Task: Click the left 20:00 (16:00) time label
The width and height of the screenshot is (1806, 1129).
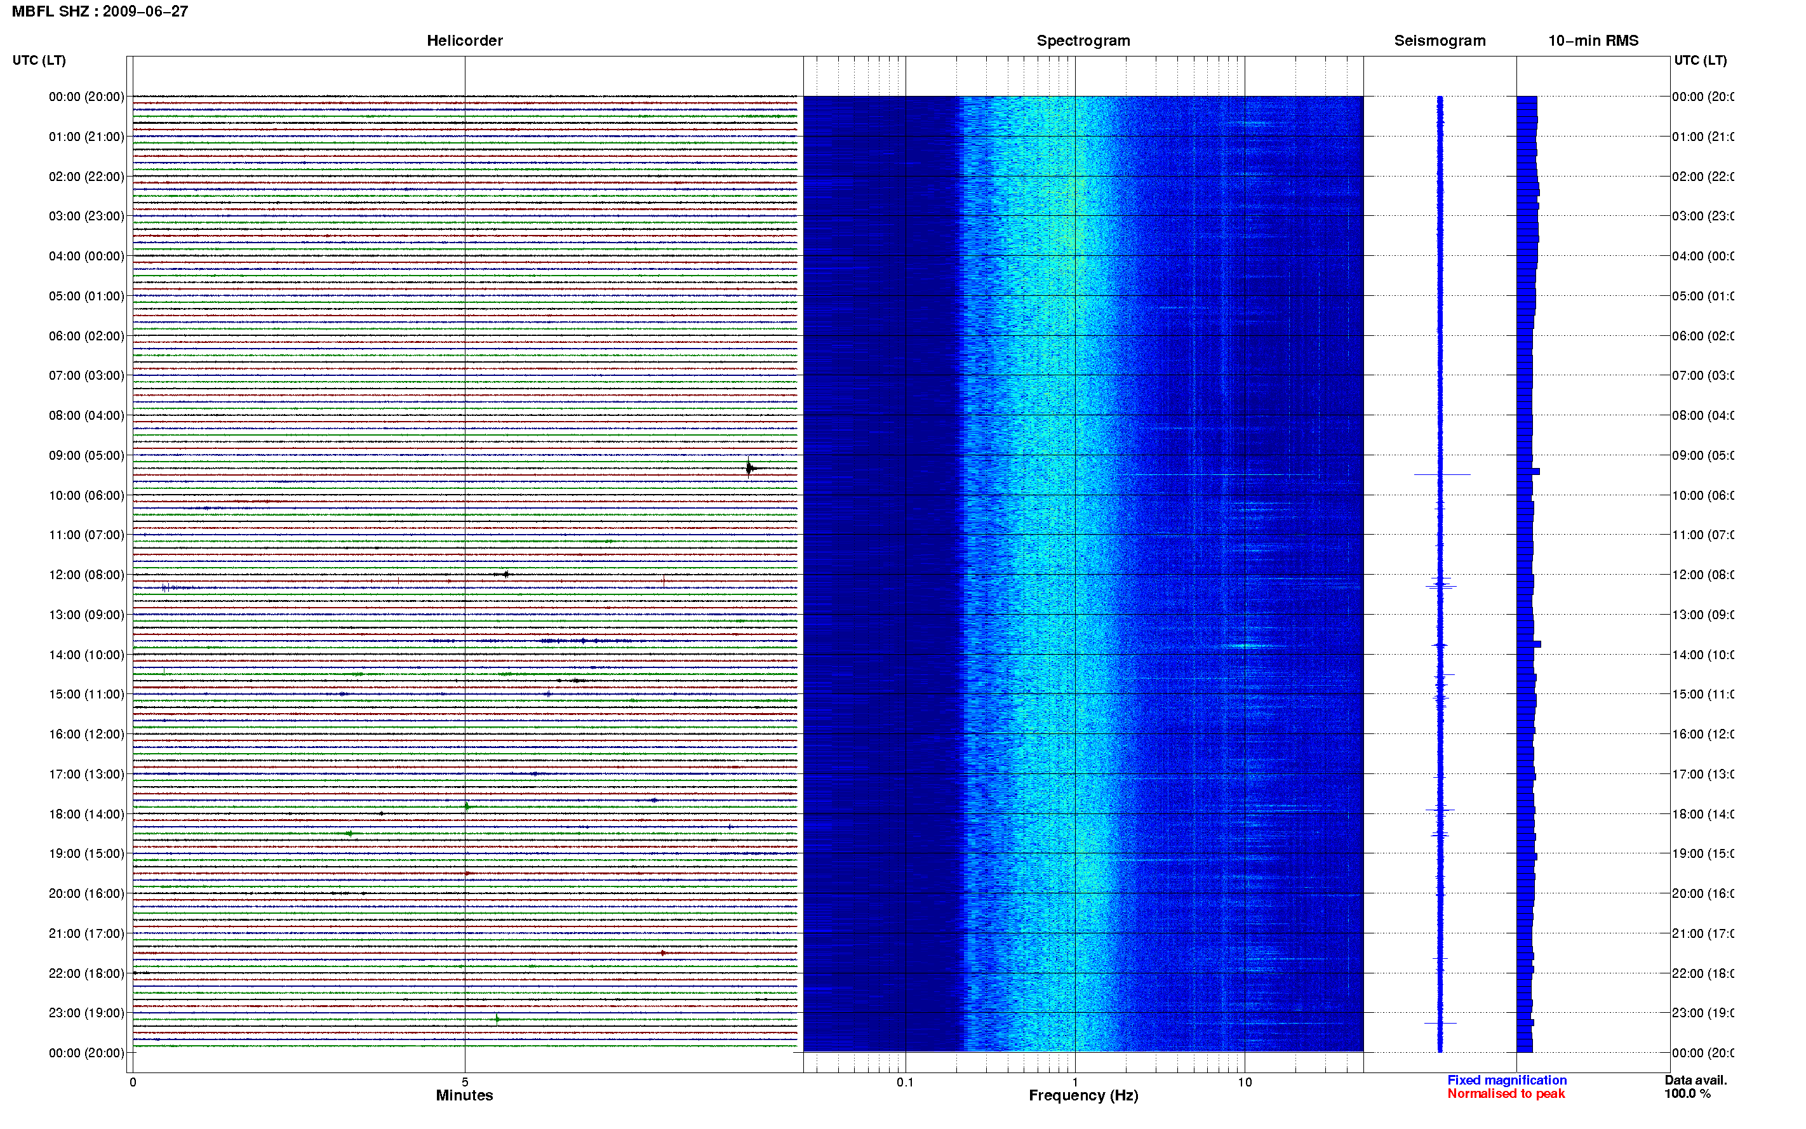Action: pyautogui.click(x=86, y=893)
